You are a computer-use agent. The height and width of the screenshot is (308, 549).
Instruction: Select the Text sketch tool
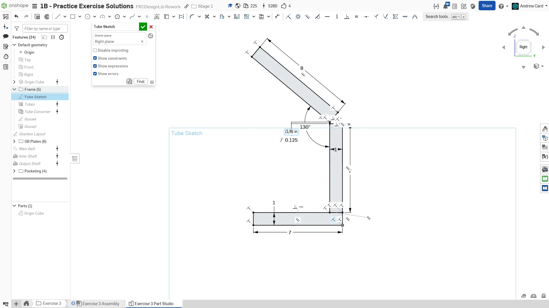pos(156,17)
